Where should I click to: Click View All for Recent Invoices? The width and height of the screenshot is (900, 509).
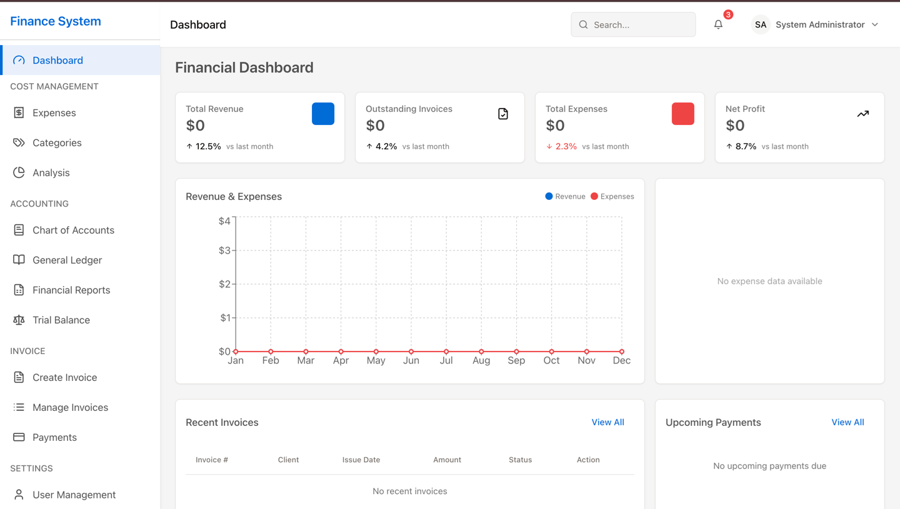[x=607, y=423]
